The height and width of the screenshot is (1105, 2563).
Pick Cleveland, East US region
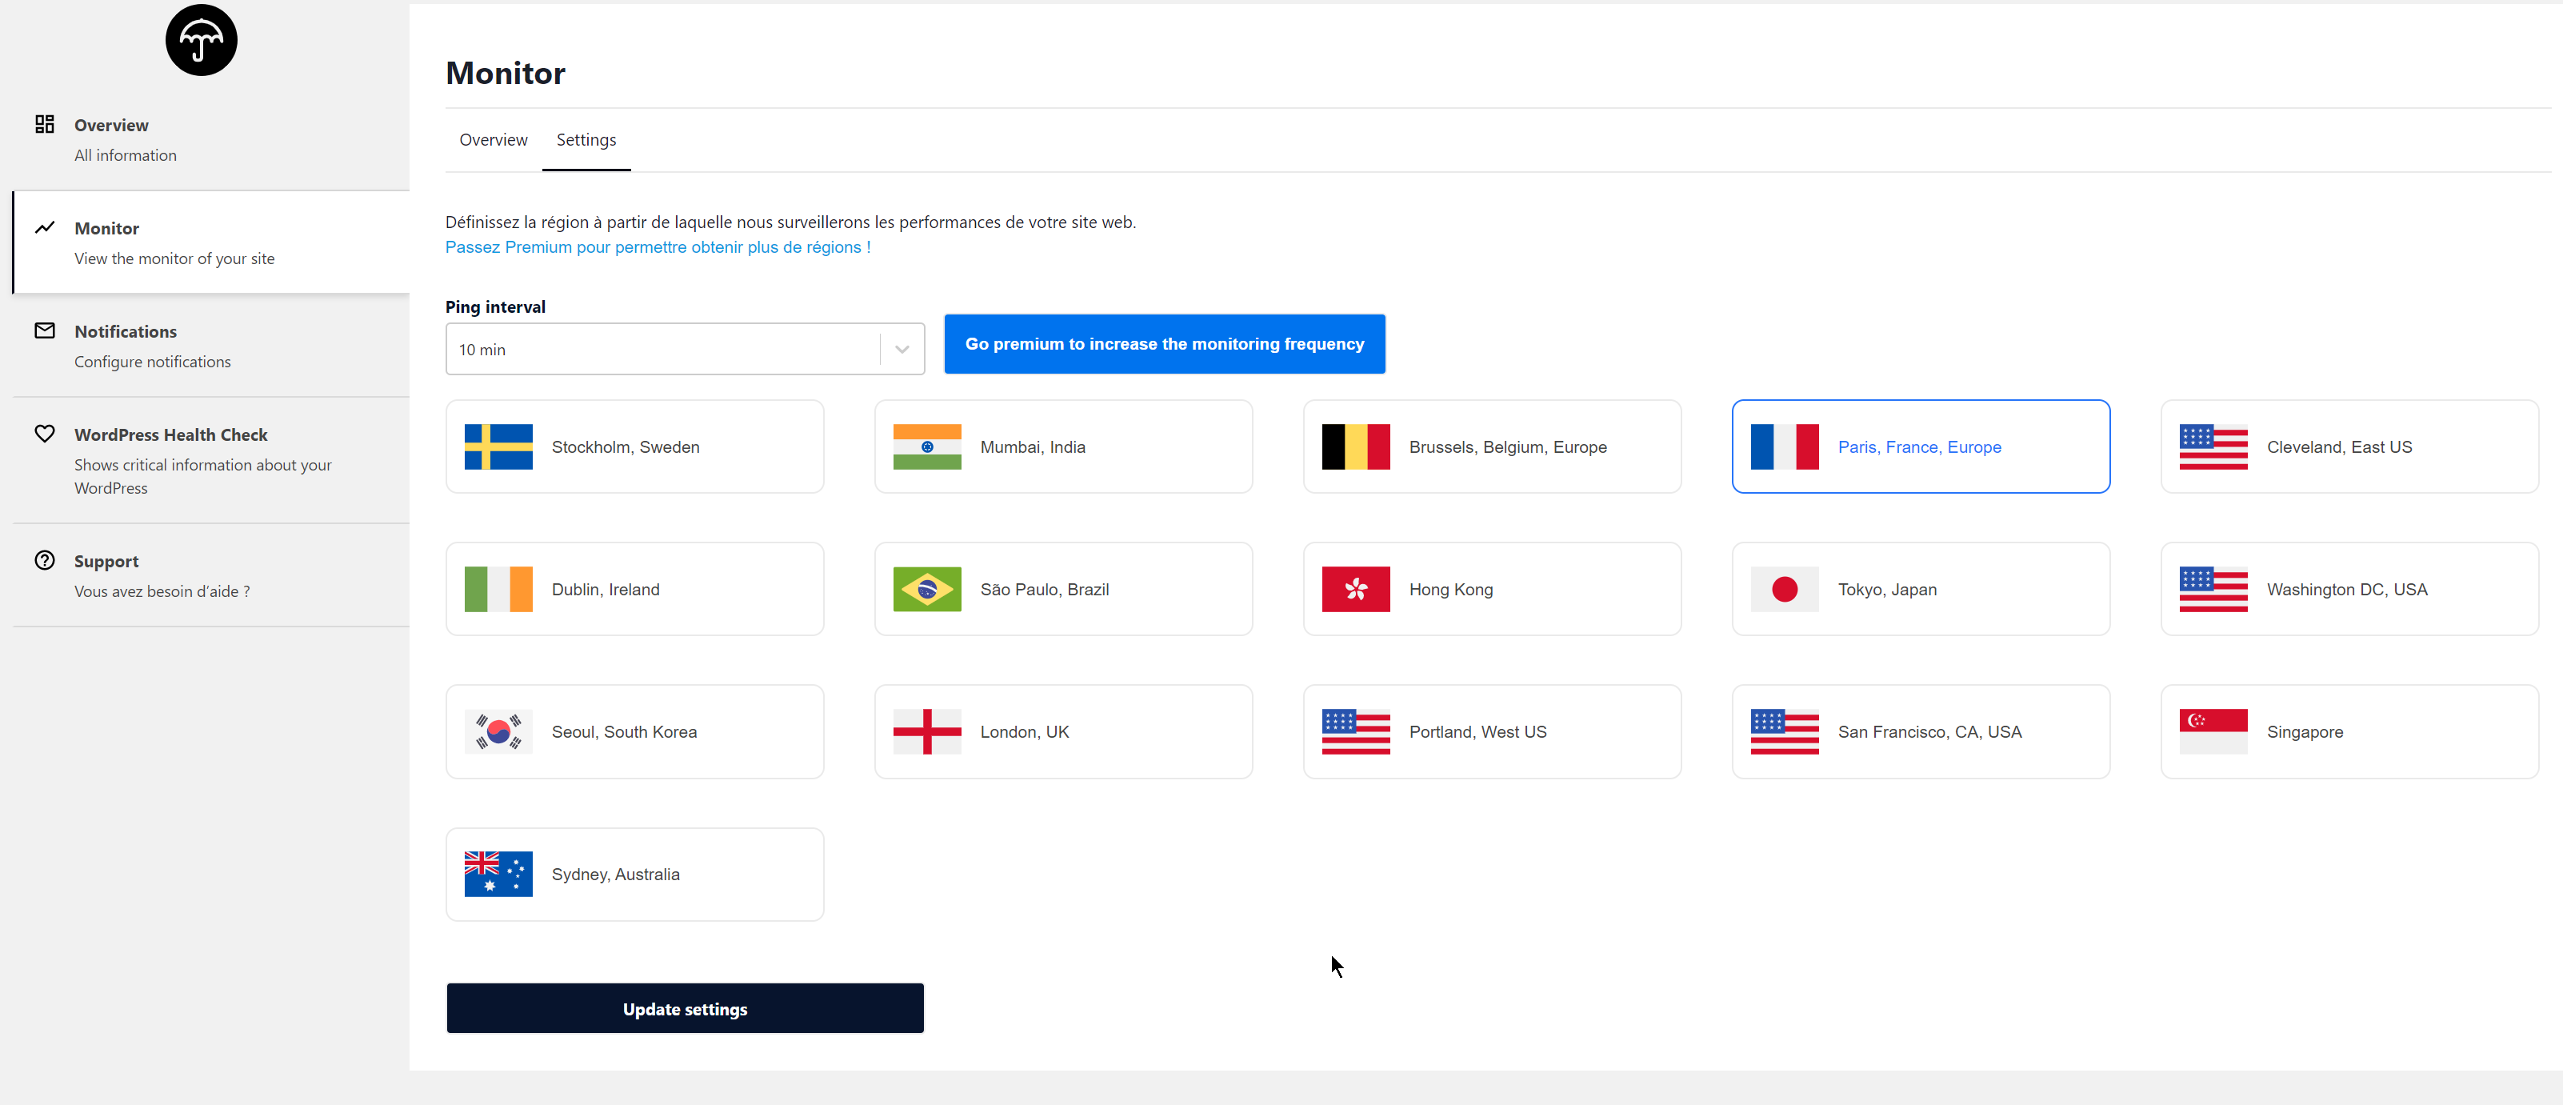point(2350,447)
